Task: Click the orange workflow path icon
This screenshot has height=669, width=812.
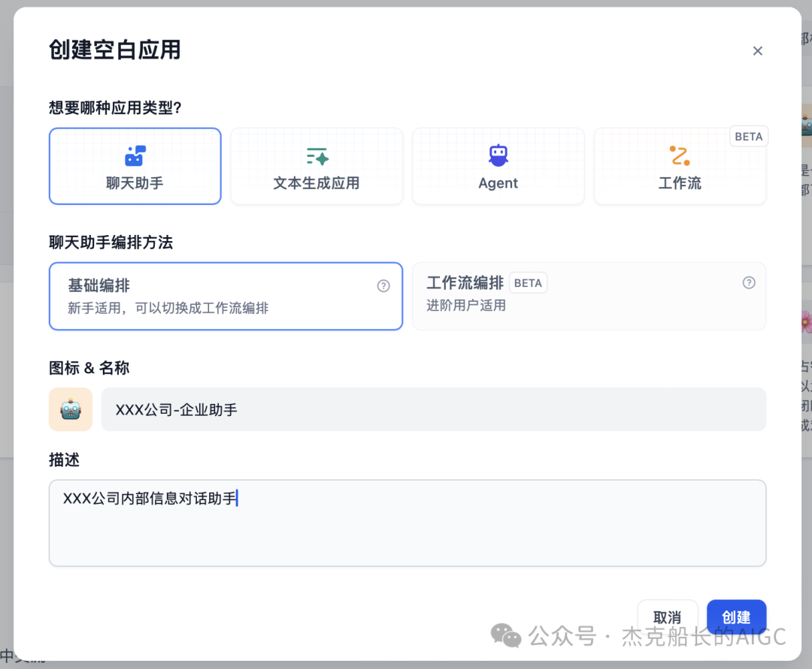Action: pos(680,155)
